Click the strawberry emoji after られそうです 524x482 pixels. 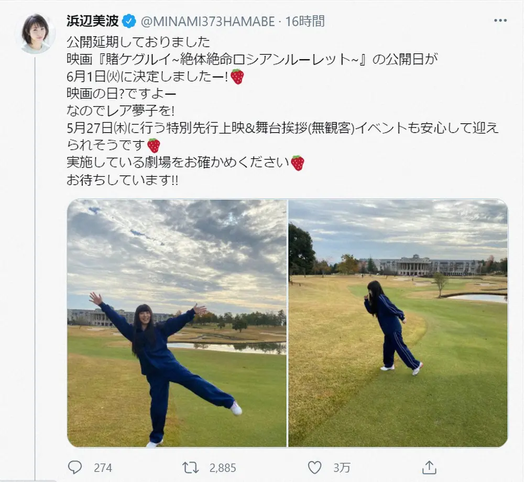tap(154, 145)
